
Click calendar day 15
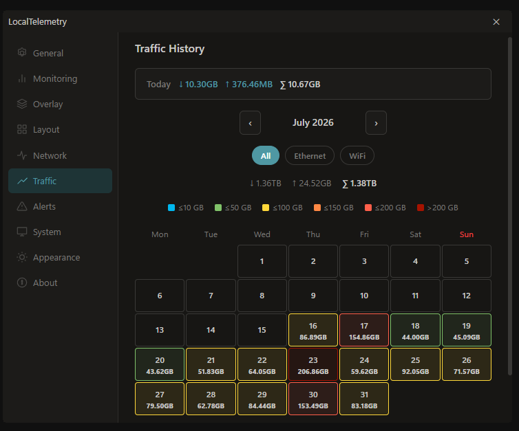click(262, 330)
